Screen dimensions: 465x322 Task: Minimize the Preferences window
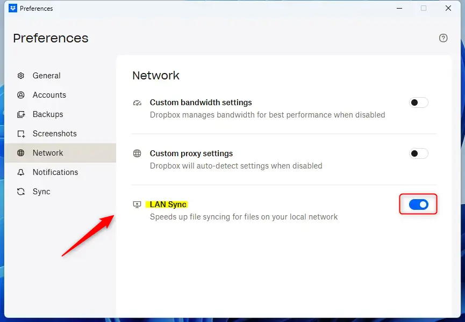click(399, 8)
